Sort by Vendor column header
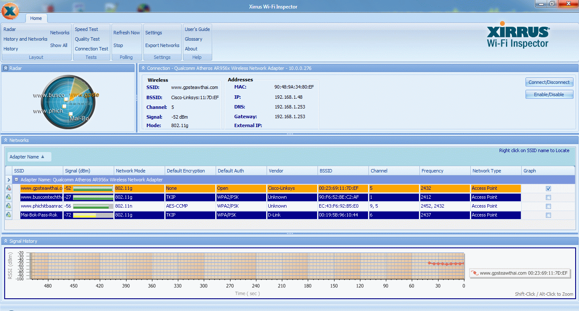The width and height of the screenshot is (579, 311). (292, 171)
